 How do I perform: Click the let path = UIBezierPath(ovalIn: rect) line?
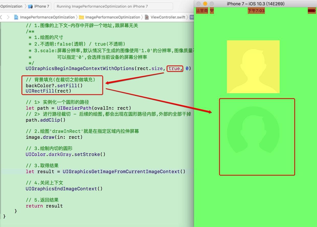coord(78,108)
